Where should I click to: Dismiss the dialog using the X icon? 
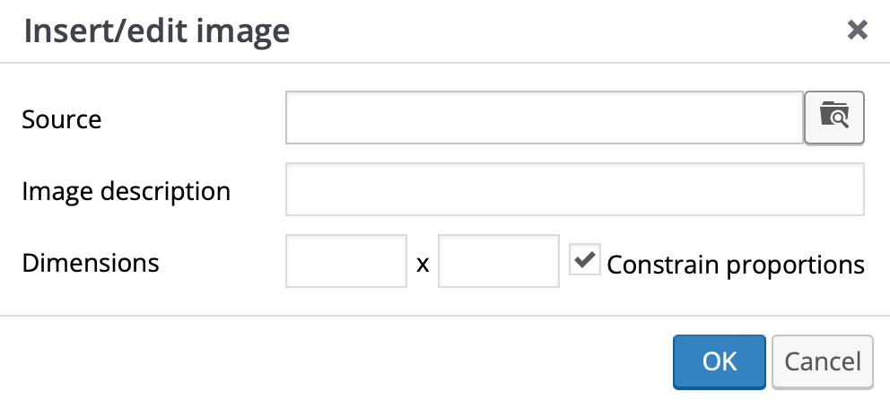(857, 30)
